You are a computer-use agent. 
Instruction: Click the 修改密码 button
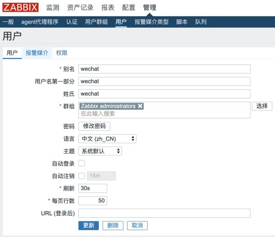pyautogui.click(x=94, y=126)
